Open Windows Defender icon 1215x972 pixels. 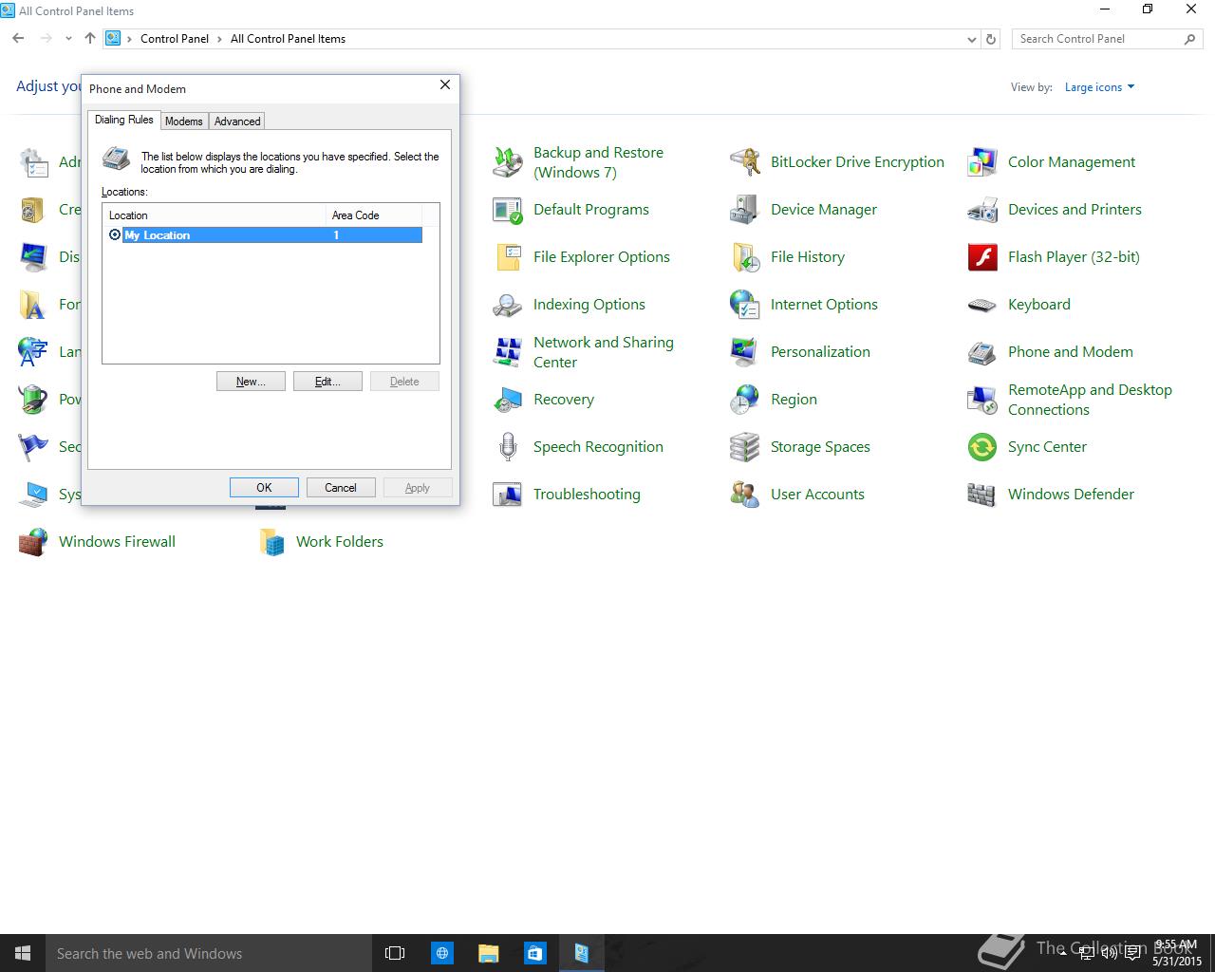982,495
